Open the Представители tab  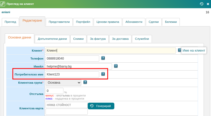[x=59, y=22]
